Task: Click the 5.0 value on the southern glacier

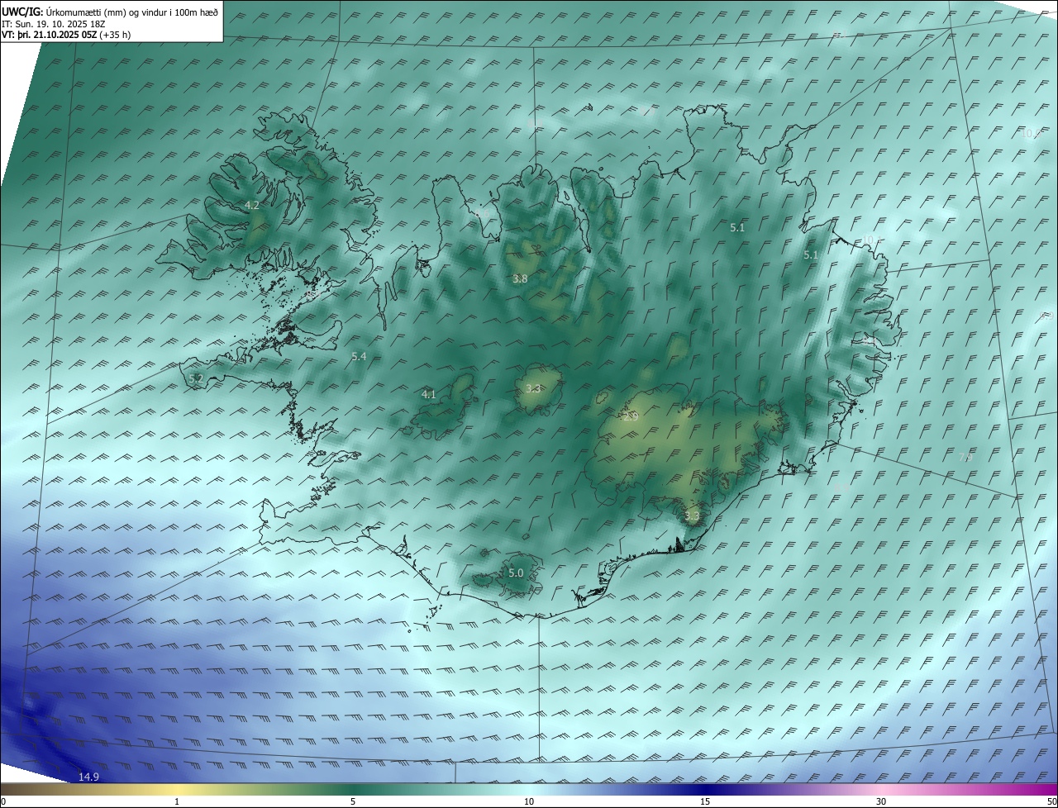Action: tap(516, 573)
